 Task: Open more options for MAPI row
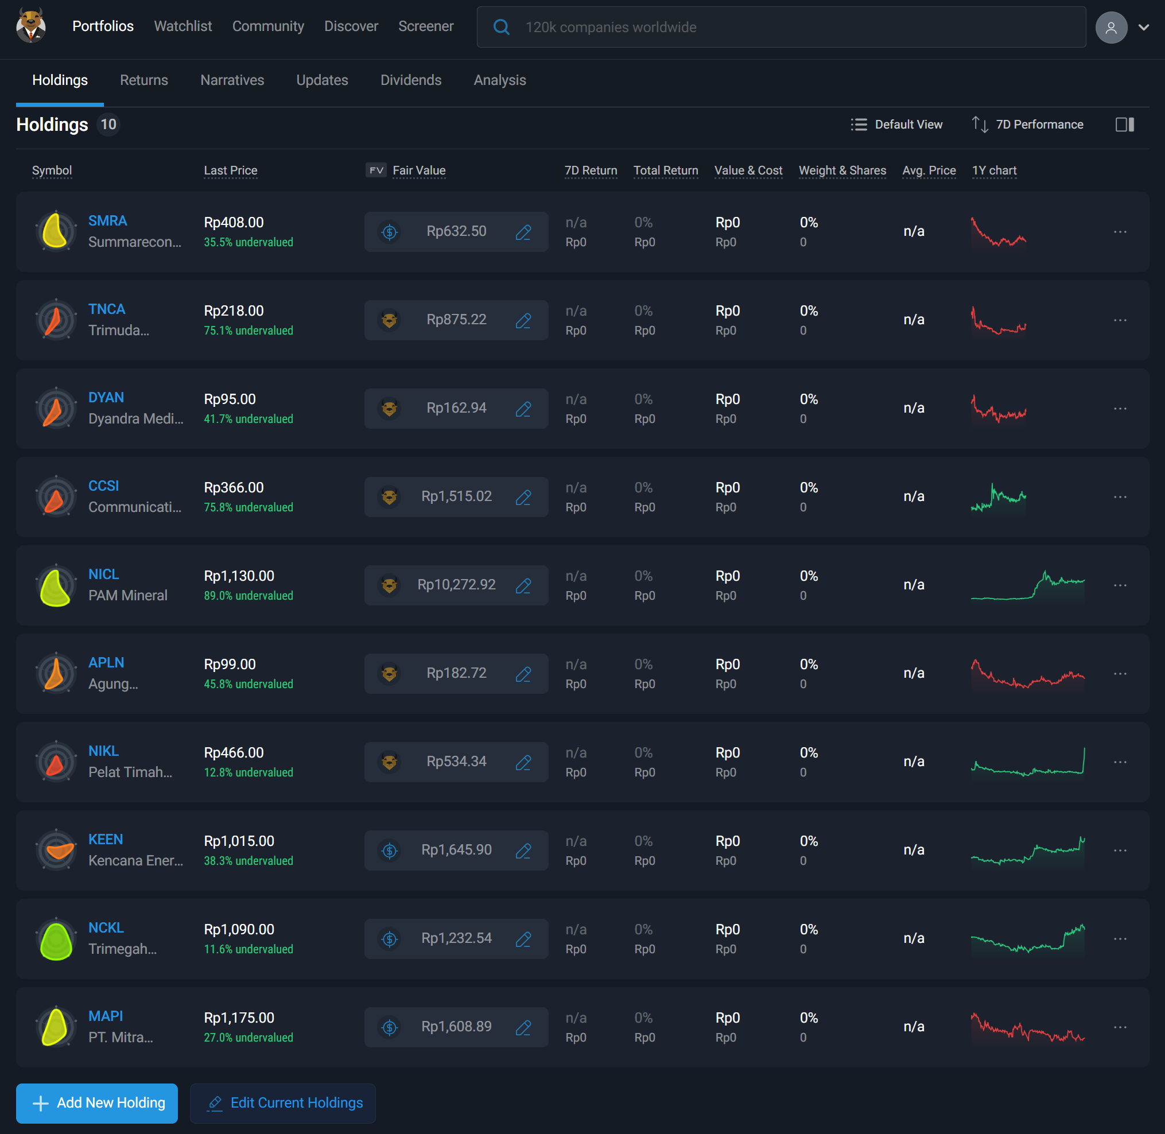(1120, 1027)
